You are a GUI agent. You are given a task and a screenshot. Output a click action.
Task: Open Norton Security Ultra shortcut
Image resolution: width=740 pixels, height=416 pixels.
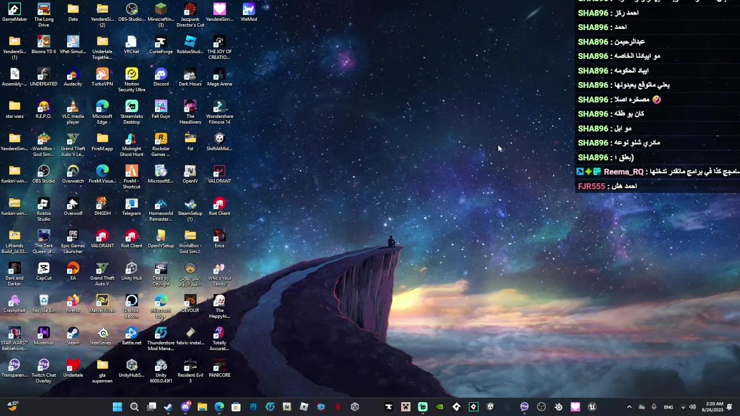[x=132, y=80]
